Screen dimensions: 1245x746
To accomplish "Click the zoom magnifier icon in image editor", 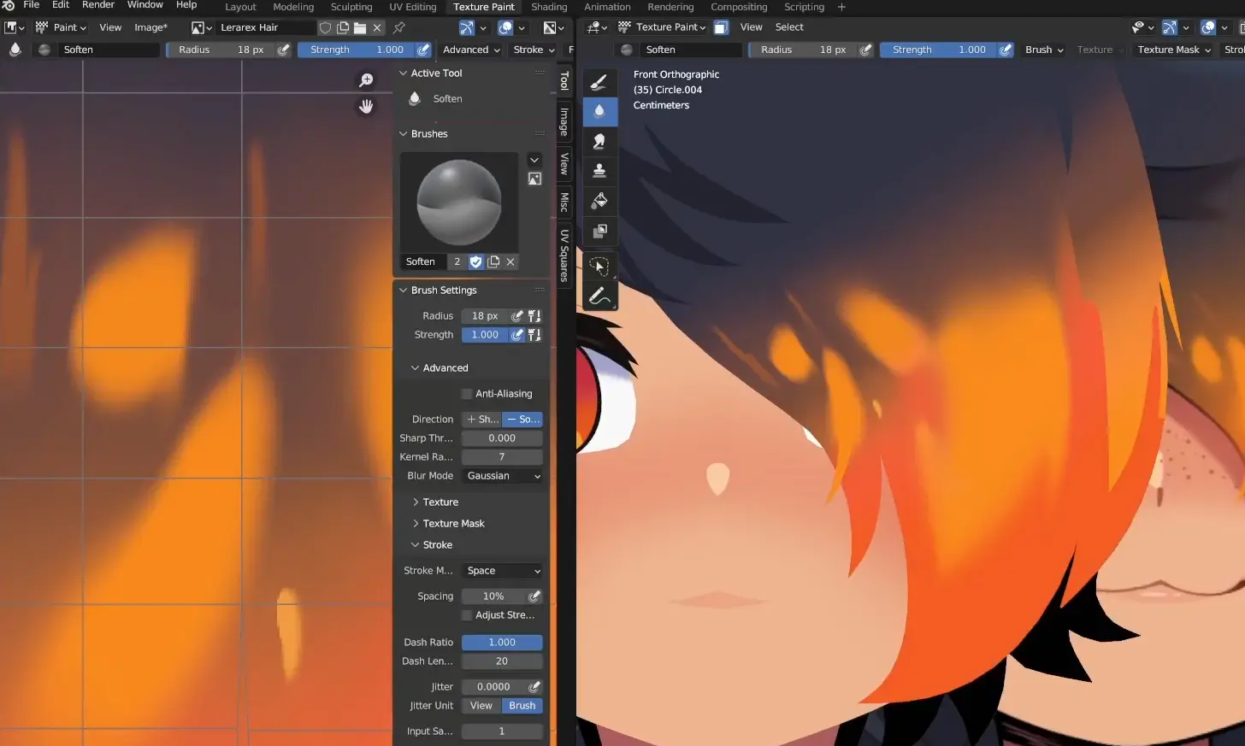I will [x=366, y=80].
